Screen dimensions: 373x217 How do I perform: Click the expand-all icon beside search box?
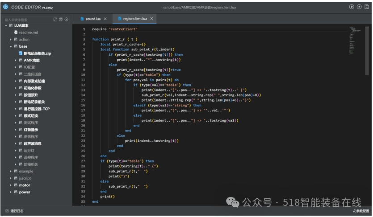point(55,19)
